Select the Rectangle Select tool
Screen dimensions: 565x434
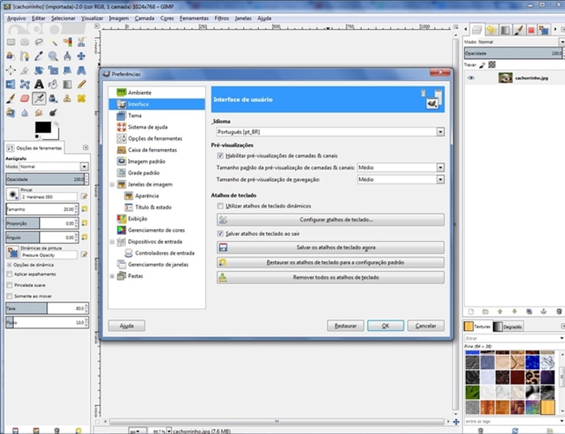click(10, 42)
